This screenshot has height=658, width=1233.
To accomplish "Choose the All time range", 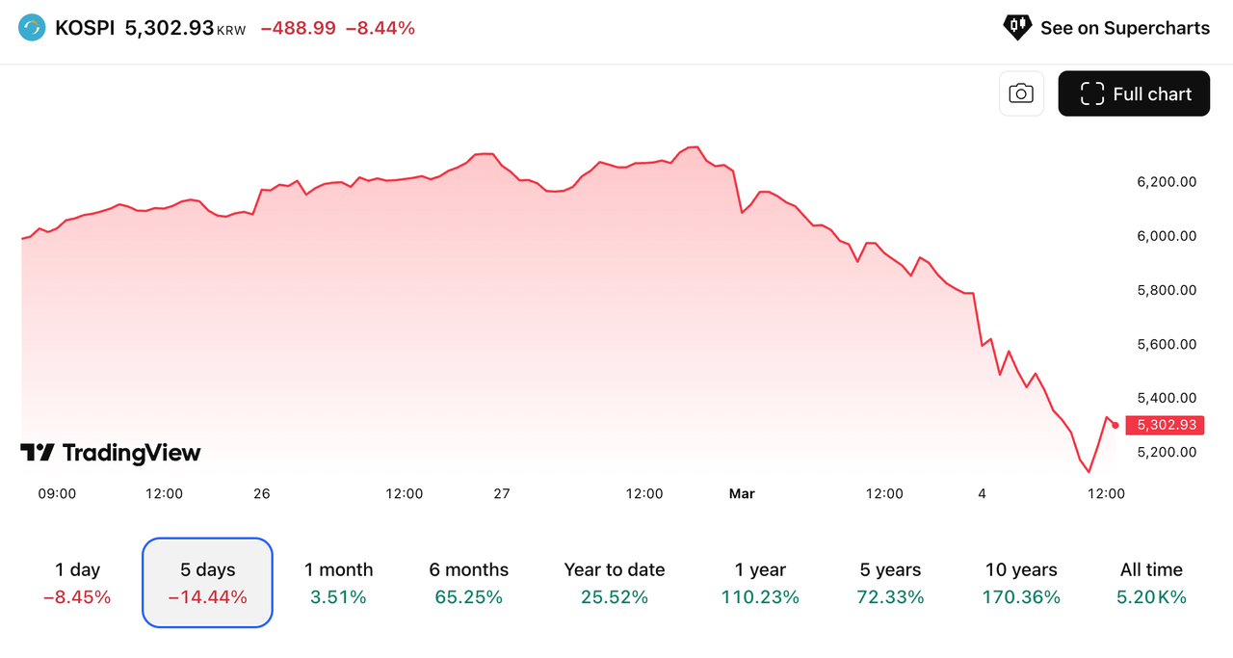I will [x=1151, y=582].
